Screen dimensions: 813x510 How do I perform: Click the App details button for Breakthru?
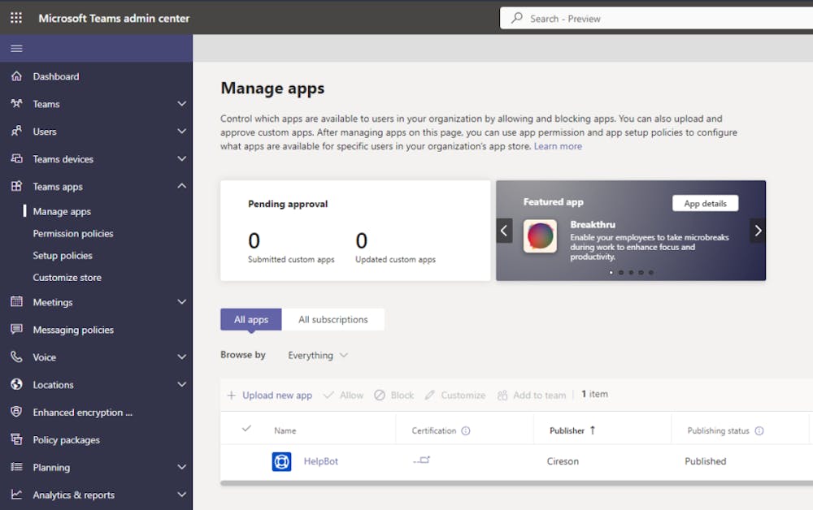tap(705, 203)
